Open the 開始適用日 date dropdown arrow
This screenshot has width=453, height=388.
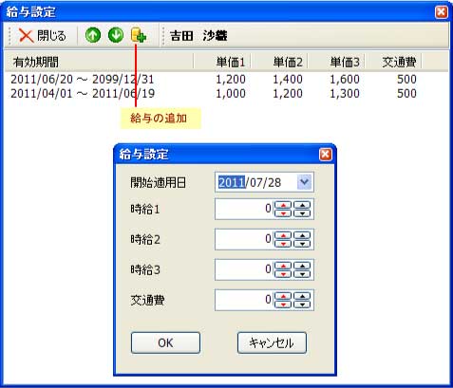[304, 182]
